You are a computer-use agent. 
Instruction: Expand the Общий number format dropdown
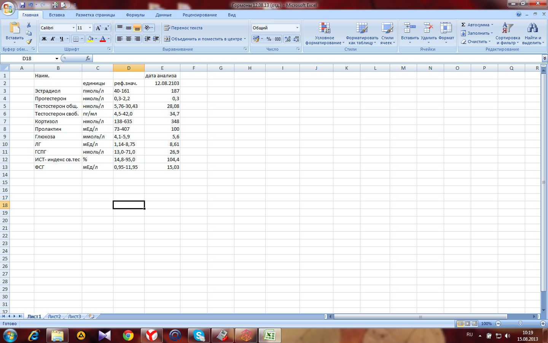tap(297, 28)
